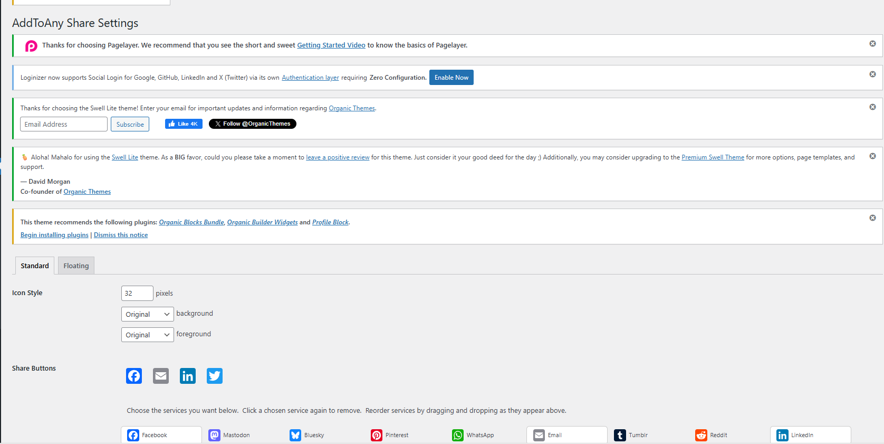
Task: Select the LinkedIn service from the list
Action: (x=811, y=435)
